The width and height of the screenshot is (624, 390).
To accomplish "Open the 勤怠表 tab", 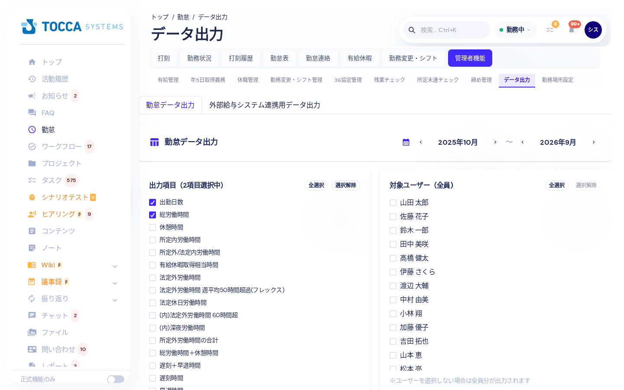I will click(x=279, y=58).
